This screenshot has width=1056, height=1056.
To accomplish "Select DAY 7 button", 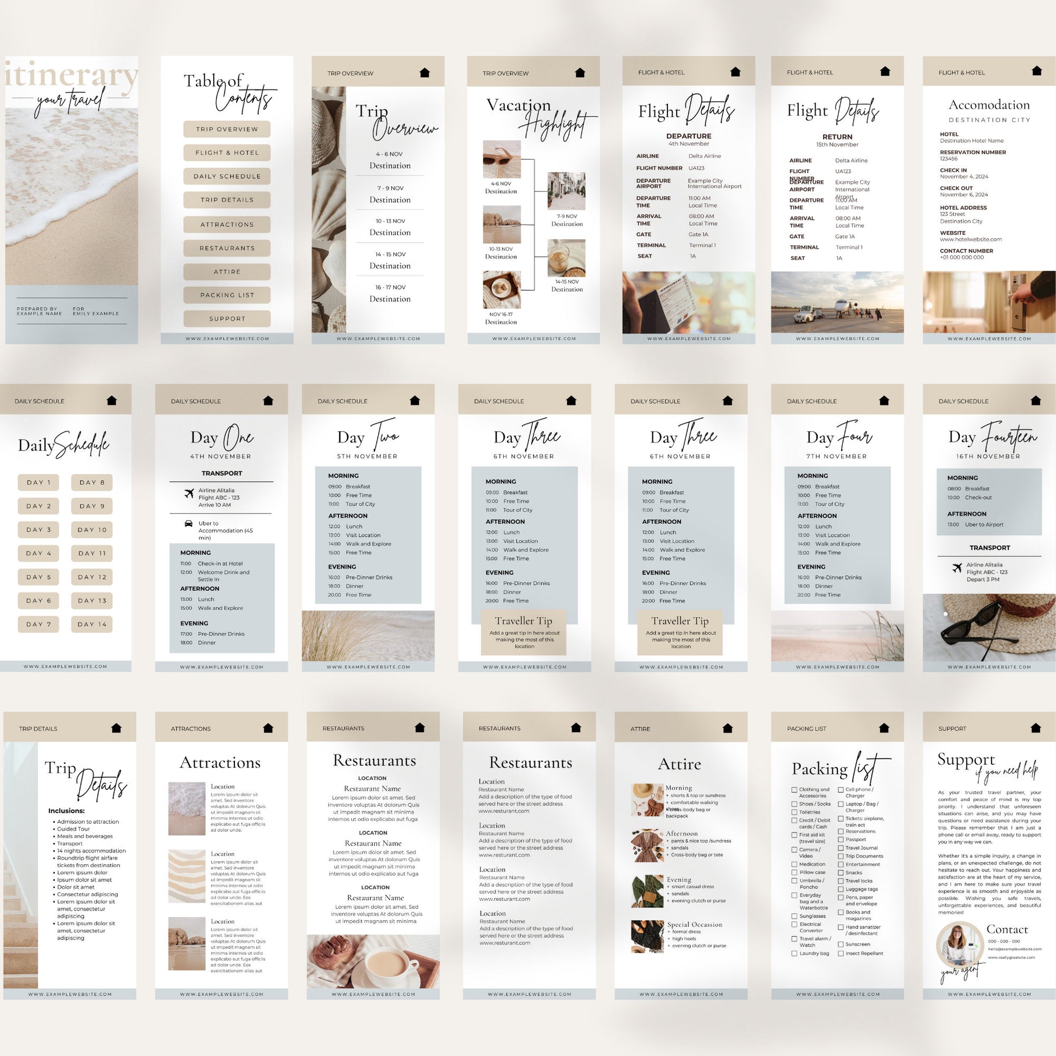I will pos(39,624).
